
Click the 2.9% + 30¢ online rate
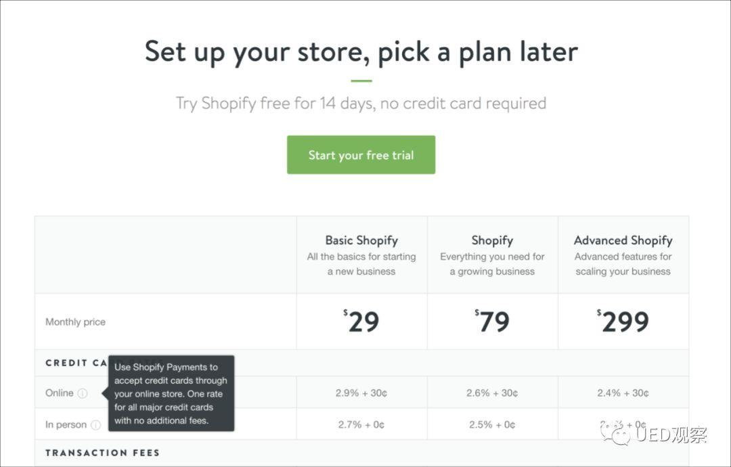pos(361,393)
